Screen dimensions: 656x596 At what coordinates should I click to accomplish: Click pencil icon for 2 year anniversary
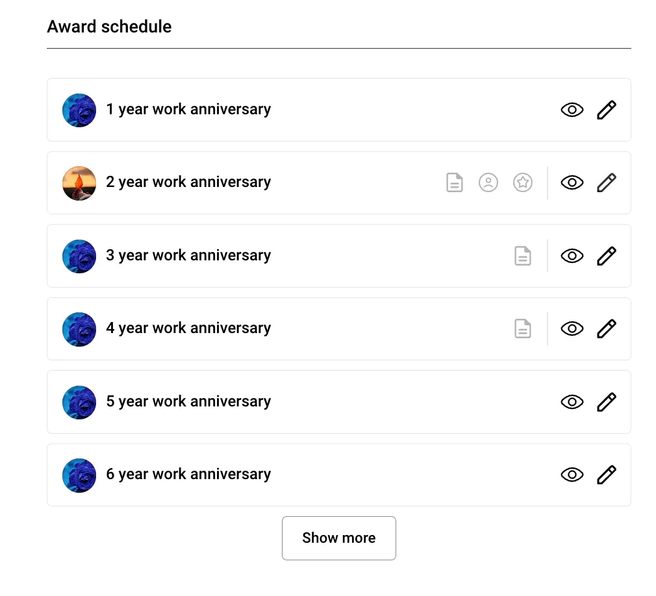[x=606, y=182]
